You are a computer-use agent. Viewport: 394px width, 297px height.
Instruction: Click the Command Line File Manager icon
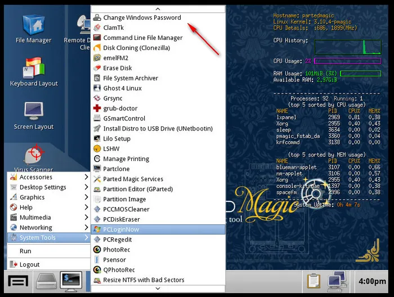97,38
